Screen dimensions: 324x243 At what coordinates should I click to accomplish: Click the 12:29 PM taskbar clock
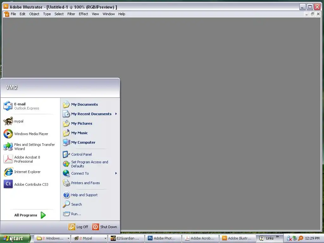tap(312, 238)
